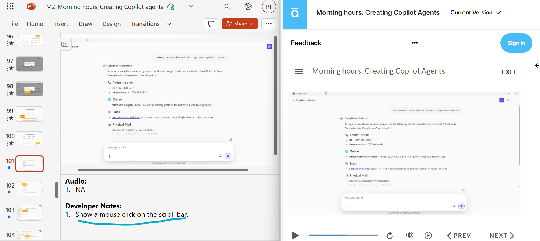Open the more options ellipsis next to Share
Image resolution: width=540 pixels, height=241 pixels.
point(268,24)
